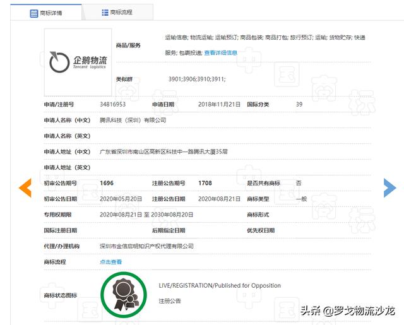Open the 商标详情 tab
404x325 pixels.
(x=46, y=13)
